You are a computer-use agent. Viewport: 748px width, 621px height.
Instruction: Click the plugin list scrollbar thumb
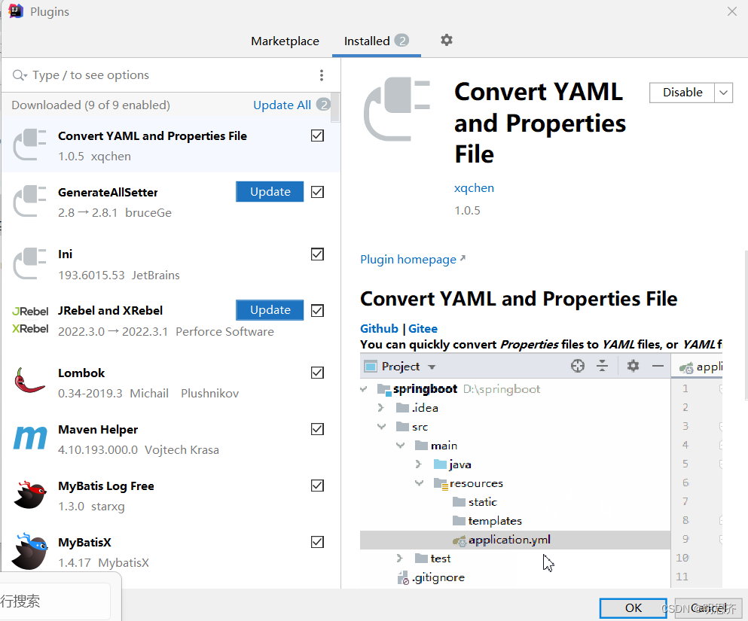pyautogui.click(x=335, y=107)
